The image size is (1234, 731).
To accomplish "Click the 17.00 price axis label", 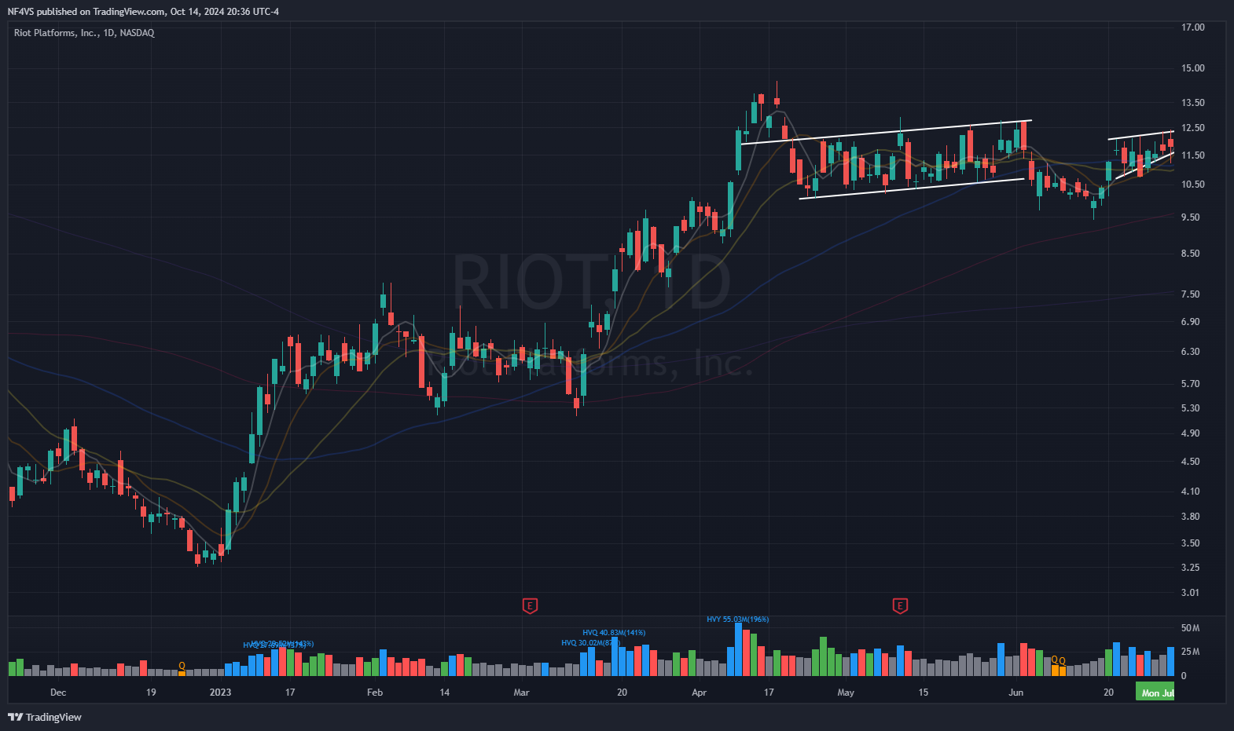I will (1192, 27).
